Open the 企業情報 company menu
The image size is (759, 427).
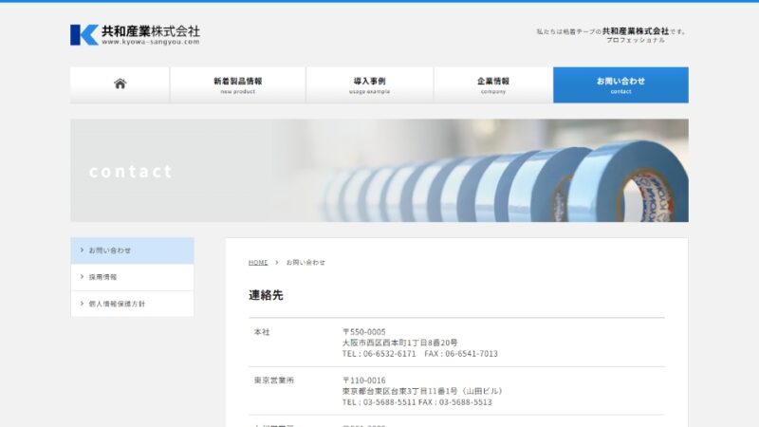coord(493,84)
